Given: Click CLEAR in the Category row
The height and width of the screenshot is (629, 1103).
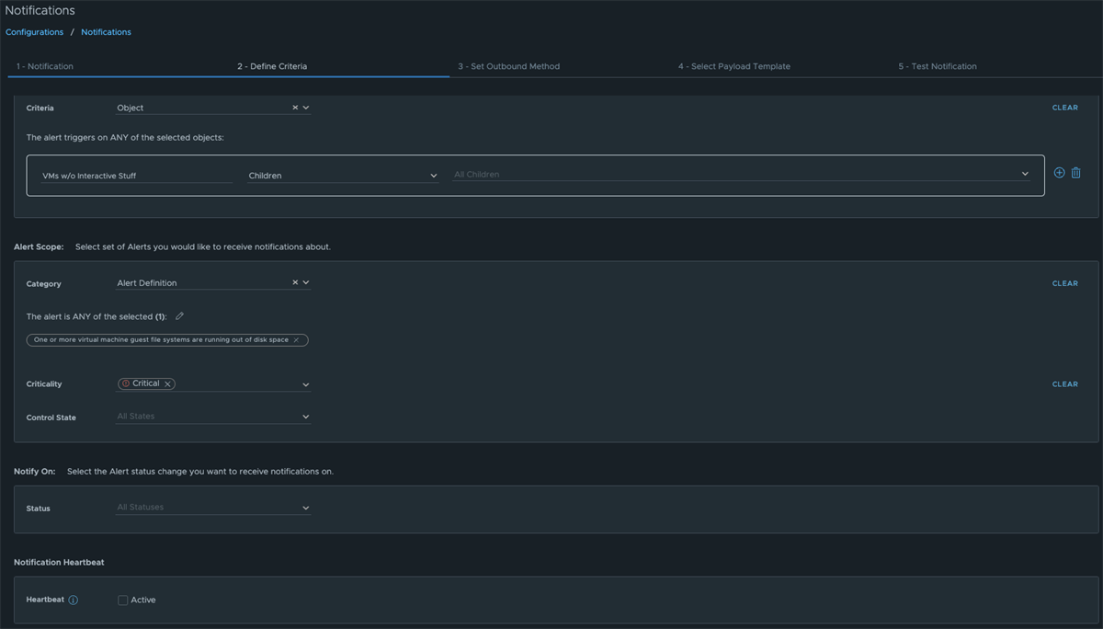Looking at the screenshot, I should 1065,283.
